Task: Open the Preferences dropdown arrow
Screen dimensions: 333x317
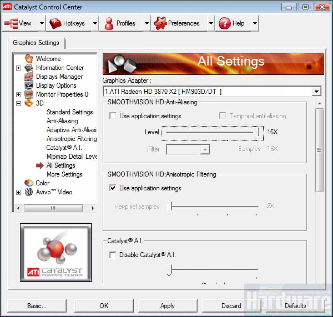Action: click(x=211, y=23)
